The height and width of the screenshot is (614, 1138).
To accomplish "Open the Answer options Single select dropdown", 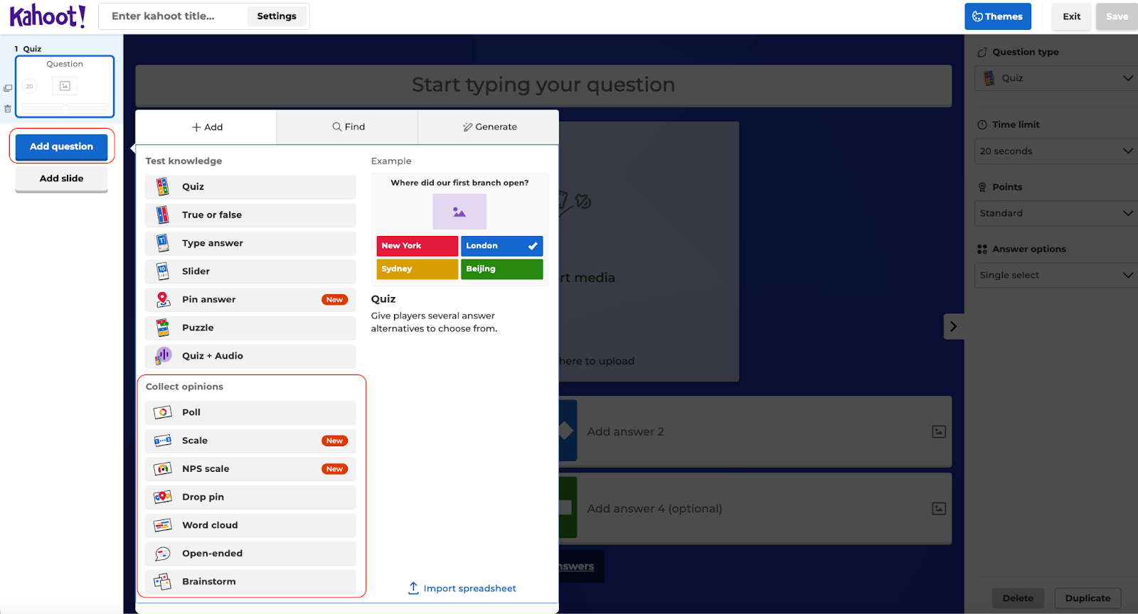I will click(1055, 275).
